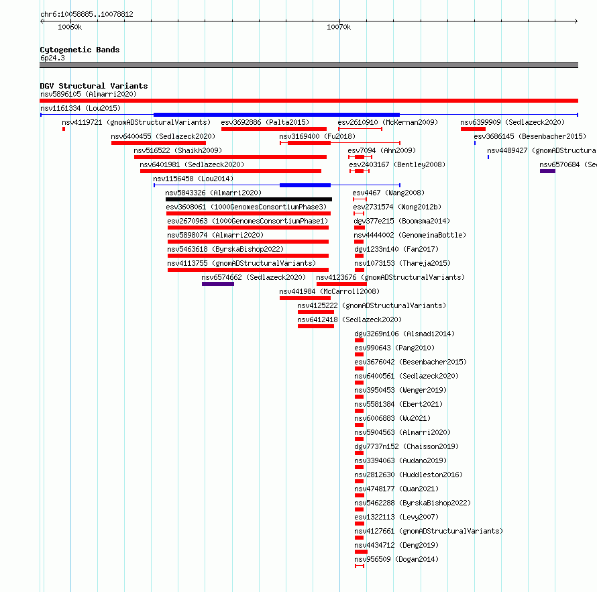The width and height of the screenshot is (597, 592).
Task: Open the esv4467 (Wang2008) label
Action: 388,193
